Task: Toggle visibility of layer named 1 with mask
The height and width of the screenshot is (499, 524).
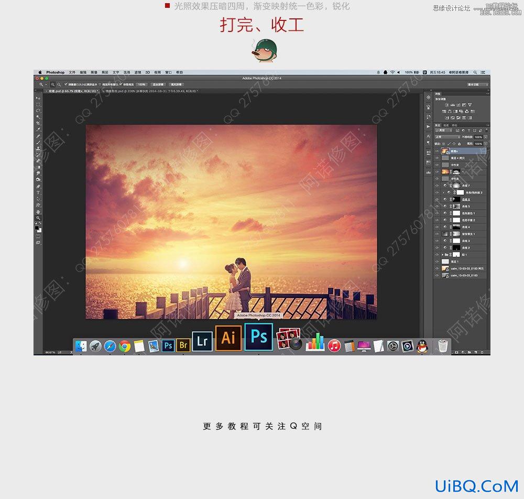Action: coord(437,172)
